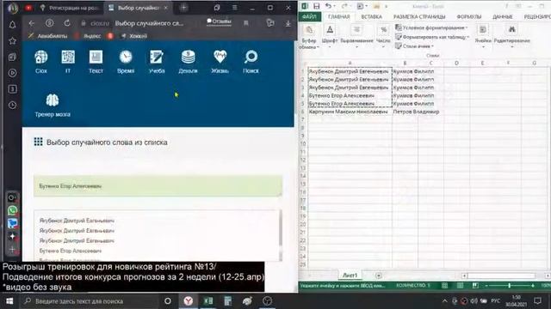
Task: Open Yandex Browser on taskbar
Action: pyautogui.click(x=189, y=301)
